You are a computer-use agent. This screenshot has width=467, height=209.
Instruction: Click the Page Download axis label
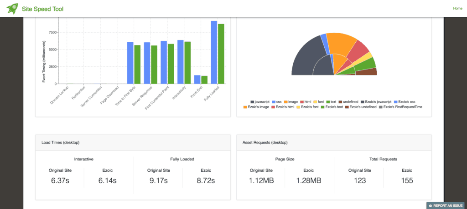[109, 96]
